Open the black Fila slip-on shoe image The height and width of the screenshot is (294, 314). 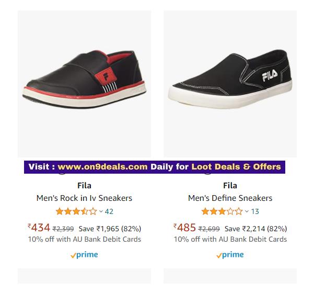click(230, 77)
